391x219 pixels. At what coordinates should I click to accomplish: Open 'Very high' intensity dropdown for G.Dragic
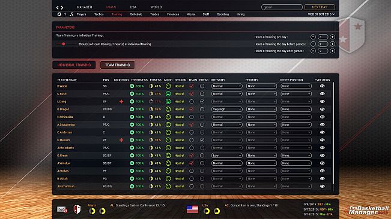click(226, 109)
